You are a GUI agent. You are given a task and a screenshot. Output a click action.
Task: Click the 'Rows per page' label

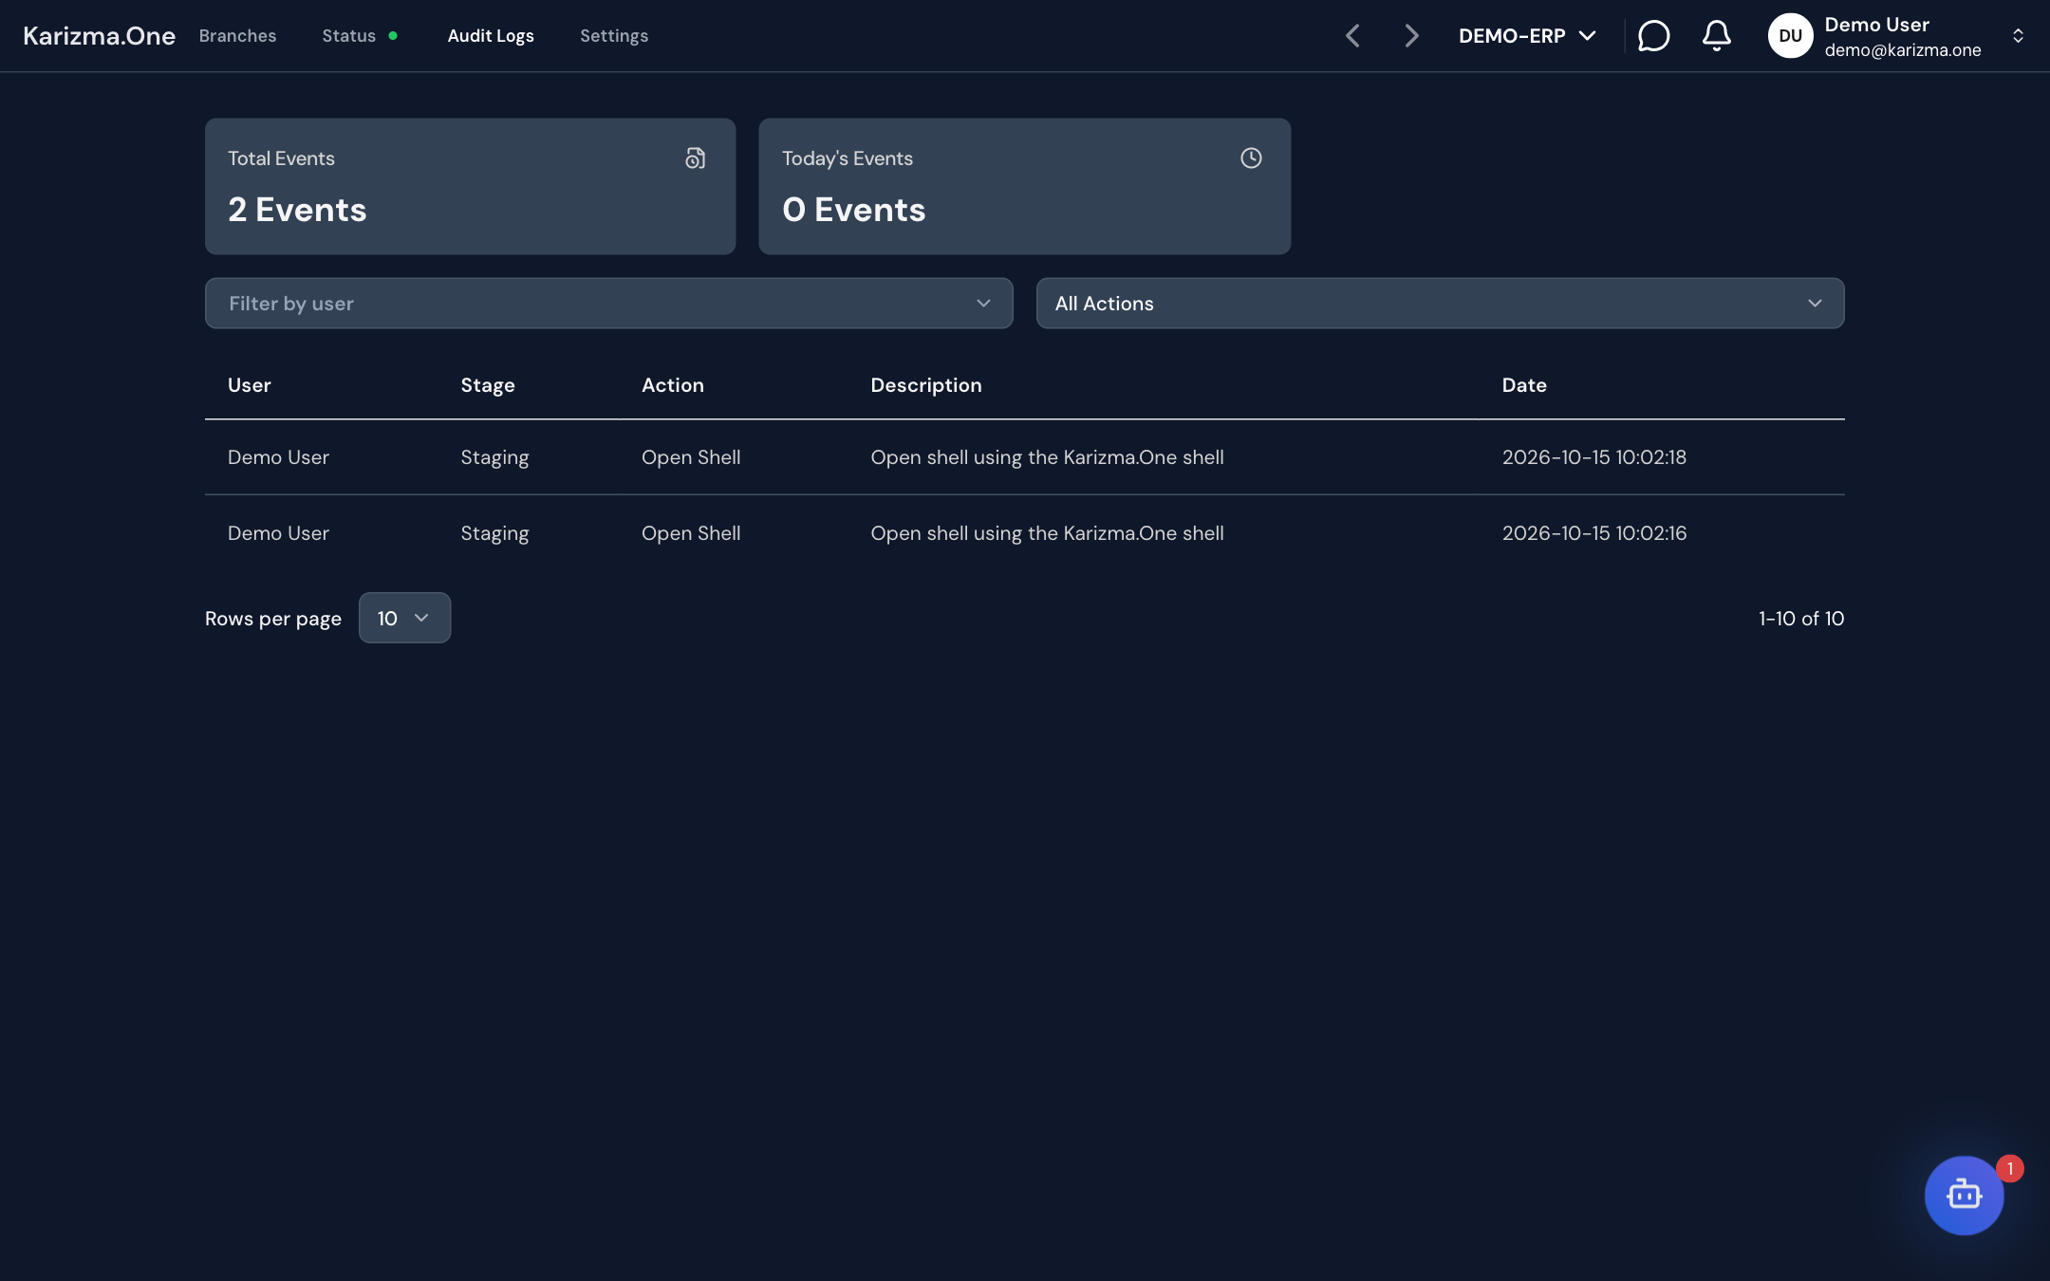pyautogui.click(x=272, y=618)
